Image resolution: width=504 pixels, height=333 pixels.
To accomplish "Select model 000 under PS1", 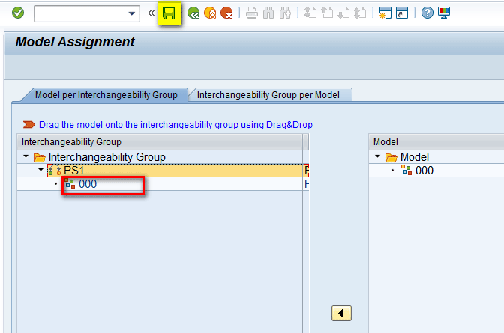I will pos(88,184).
